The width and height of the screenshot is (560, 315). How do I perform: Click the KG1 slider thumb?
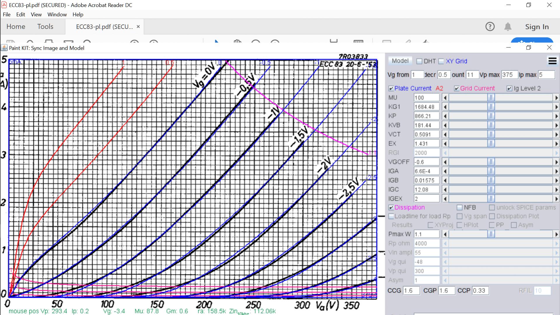[x=491, y=107]
